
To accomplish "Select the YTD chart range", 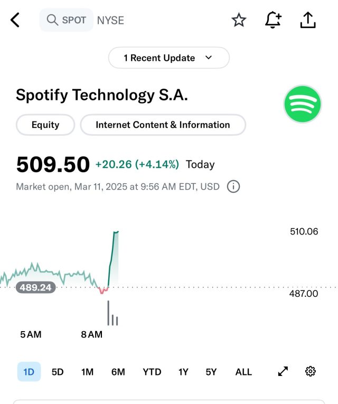I will point(152,372).
